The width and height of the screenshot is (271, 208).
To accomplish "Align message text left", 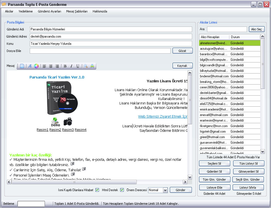I will click(44, 66).
